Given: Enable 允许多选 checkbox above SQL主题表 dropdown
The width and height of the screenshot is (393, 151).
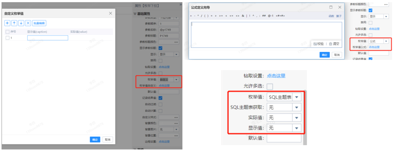Looking at the screenshot, I should (x=270, y=86).
